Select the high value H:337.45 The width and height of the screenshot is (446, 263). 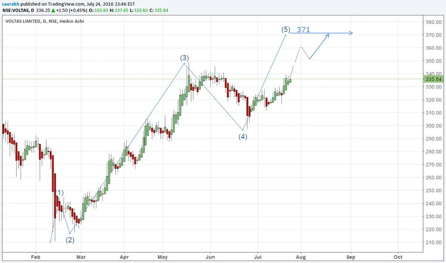point(120,10)
